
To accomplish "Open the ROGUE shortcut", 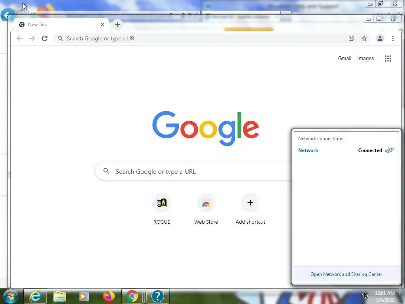I will tap(162, 209).
